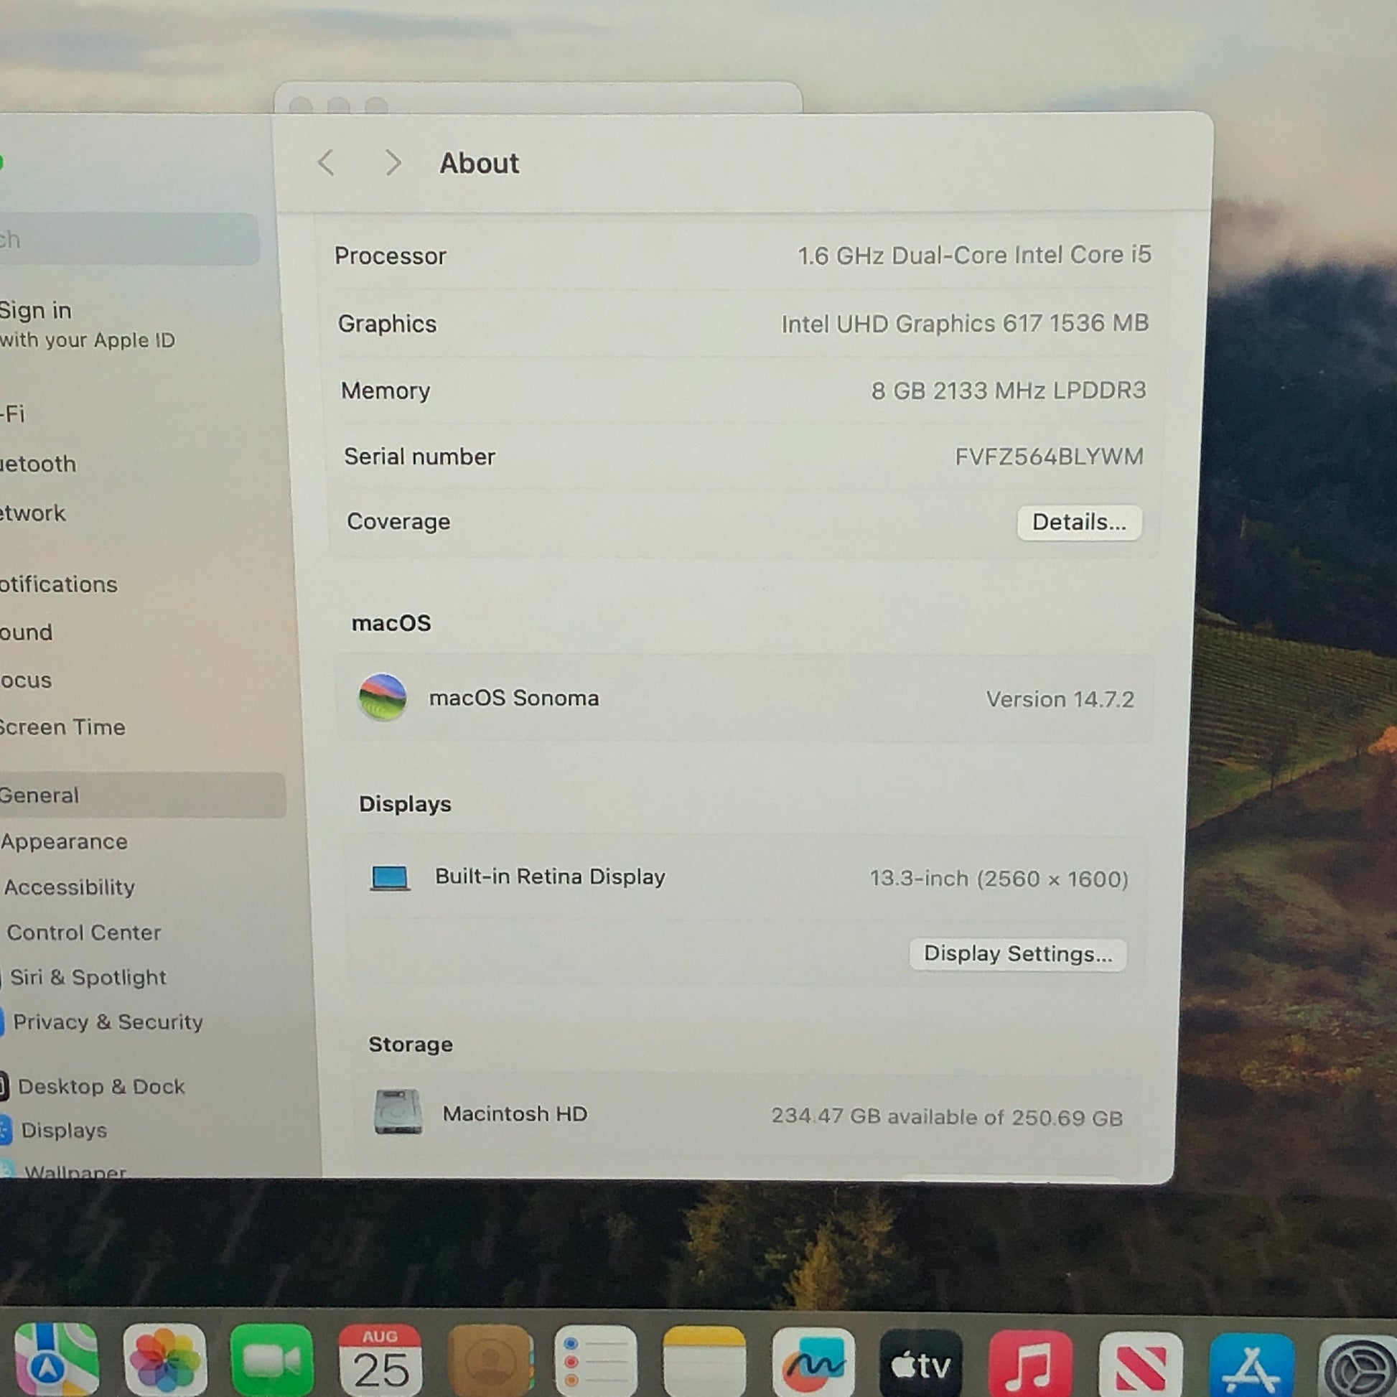Screen dimensions: 1397x1397
Task: Launch Music from the Dock
Action: coord(1030,1365)
